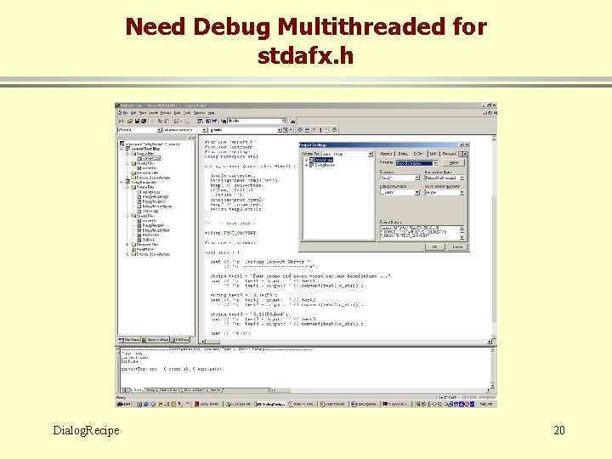Open the View menu
Screen dimensions: 612x459
click(x=143, y=113)
